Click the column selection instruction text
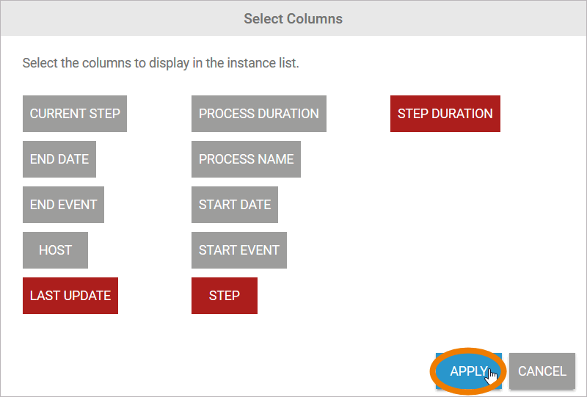The height and width of the screenshot is (397, 587). pos(161,63)
